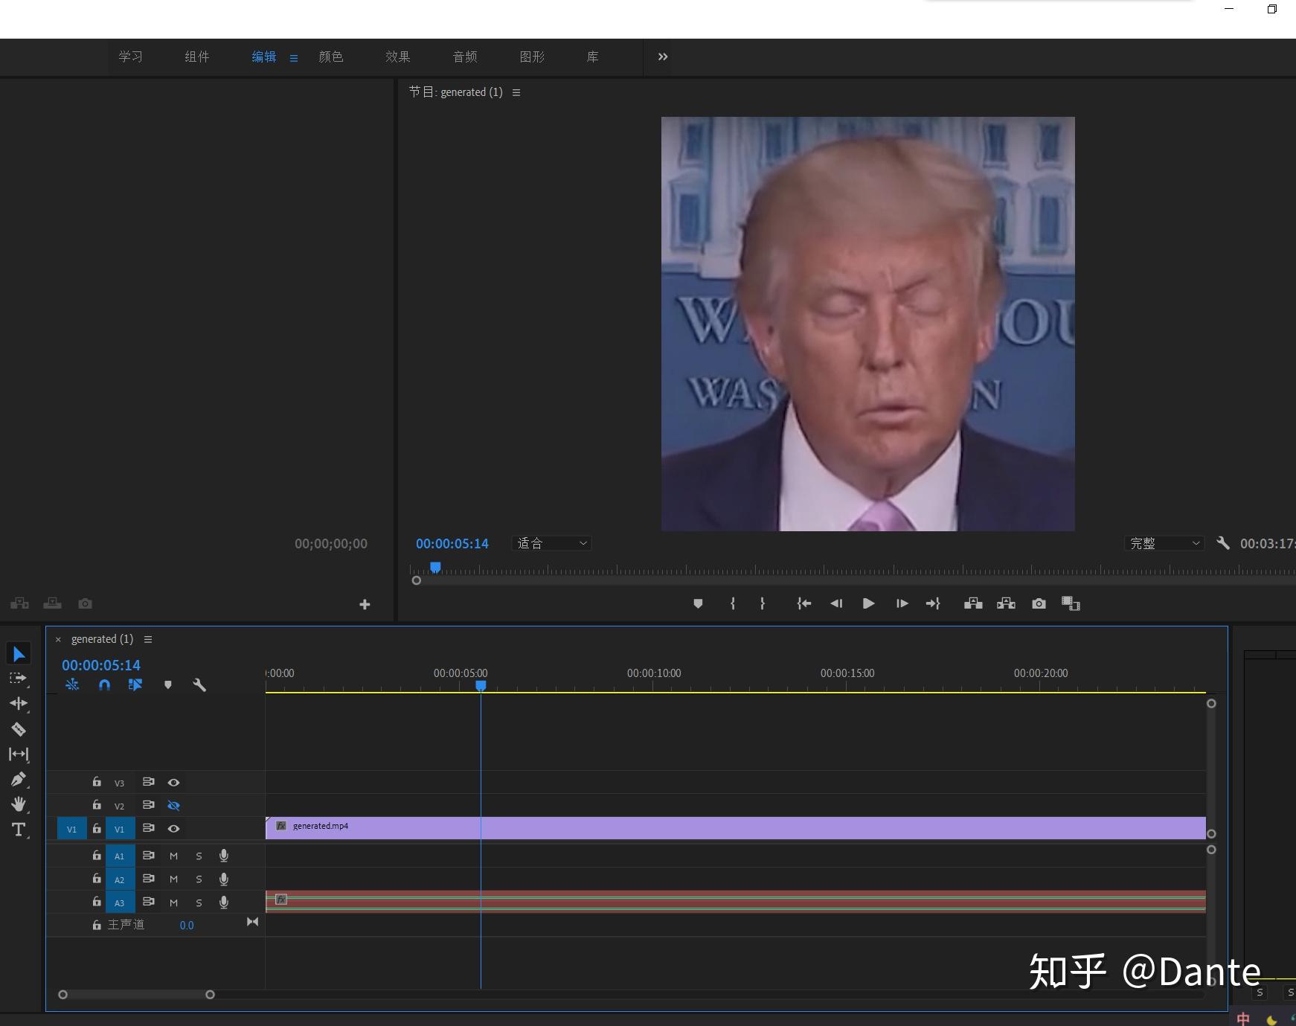Click source monitor Overwrite button
Image resolution: width=1296 pixels, height=1026 pixels.
(52, 603)
